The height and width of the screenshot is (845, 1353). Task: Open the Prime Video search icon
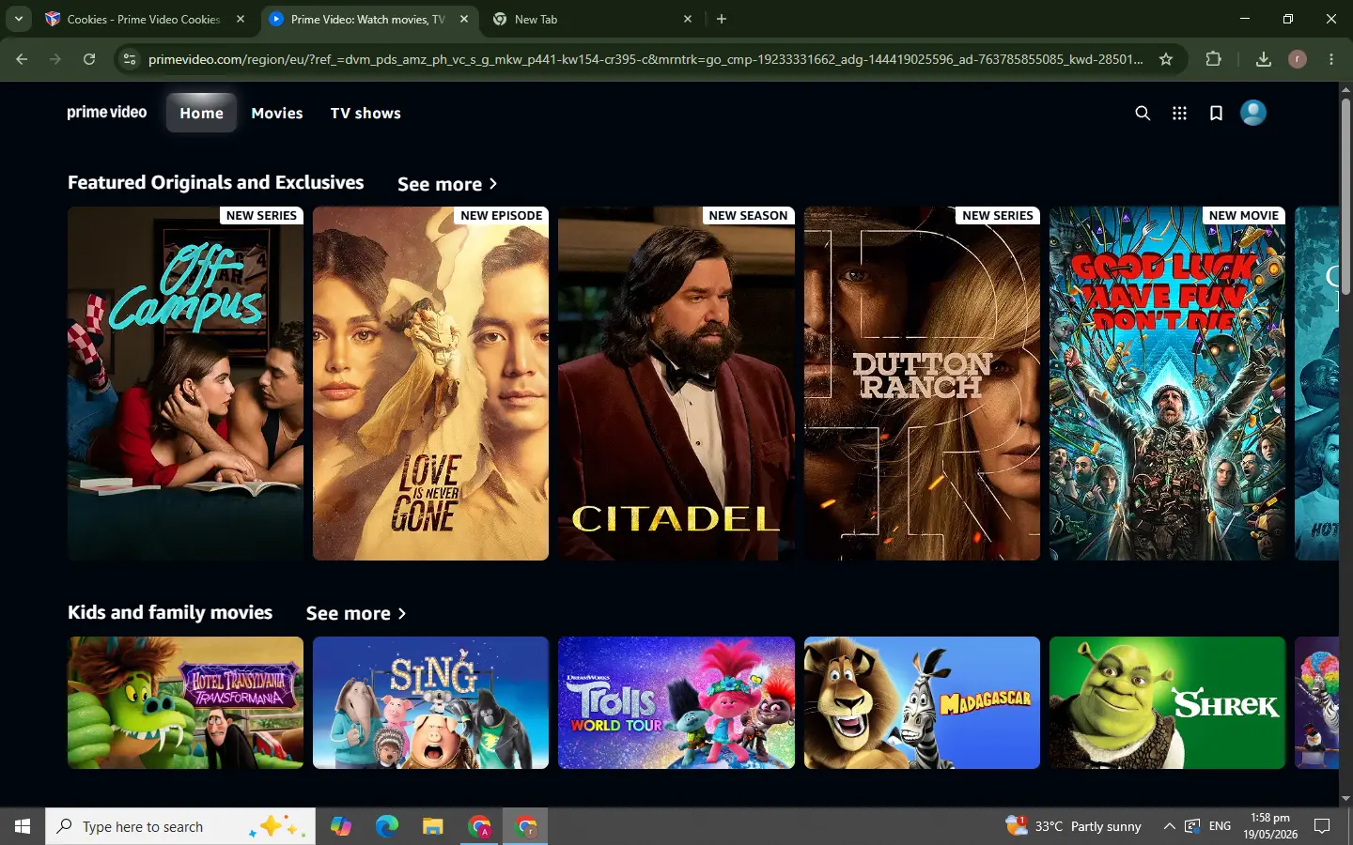[1143, 113]
